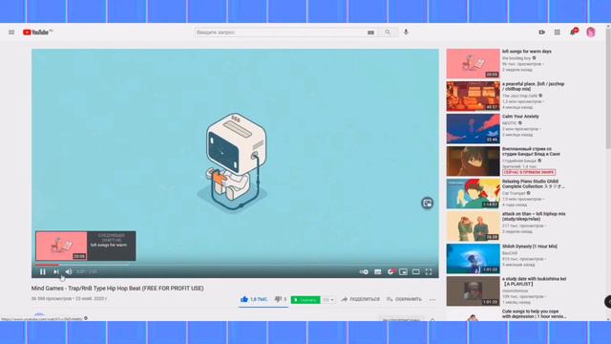Open the YouTube apps grid
611x344 pixels.
pyautogui.click(x=558, y=32)
